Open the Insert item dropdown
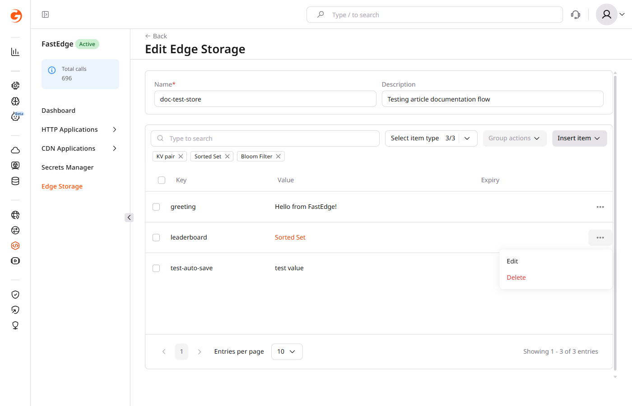Image resolution: width=632 pixels, height=406 pixels. pos(580,138)
